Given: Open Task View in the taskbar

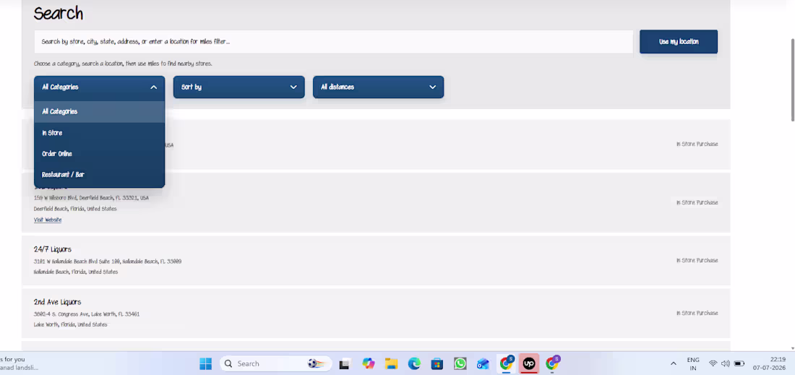Looking at the screenshot, I should [x=345, y=363].
